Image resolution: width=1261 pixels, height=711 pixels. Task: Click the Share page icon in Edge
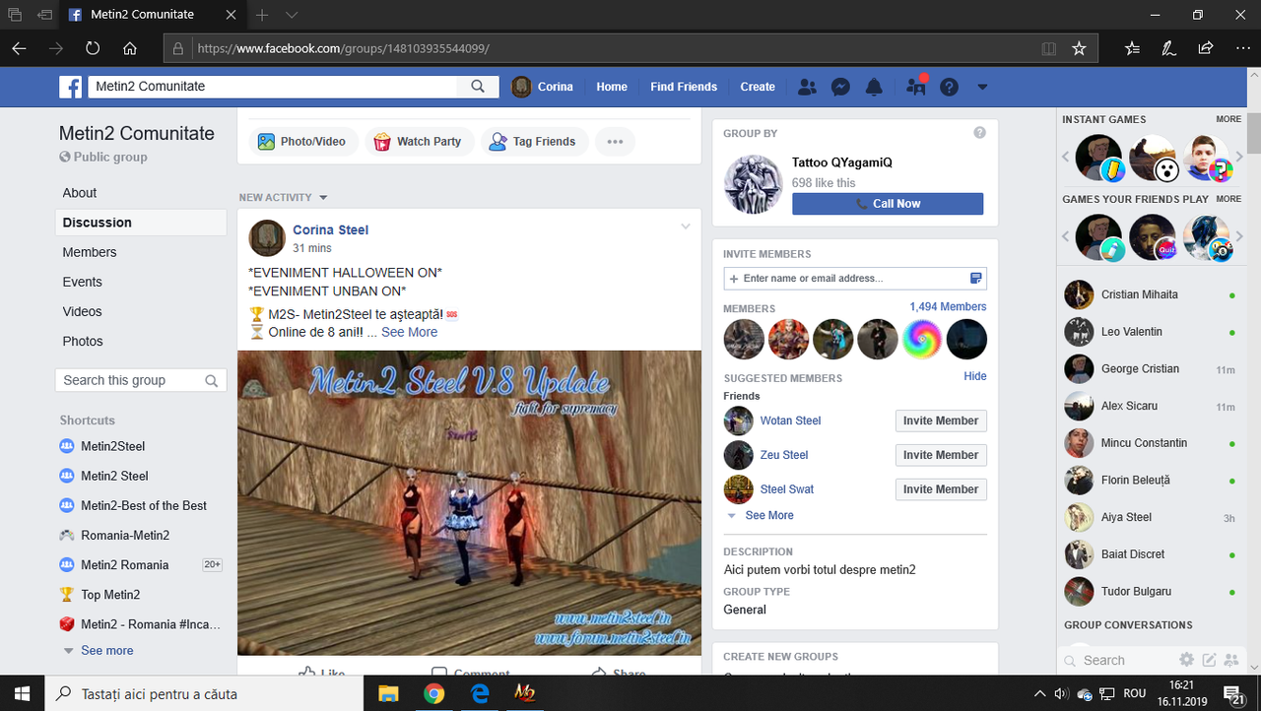1205,48
